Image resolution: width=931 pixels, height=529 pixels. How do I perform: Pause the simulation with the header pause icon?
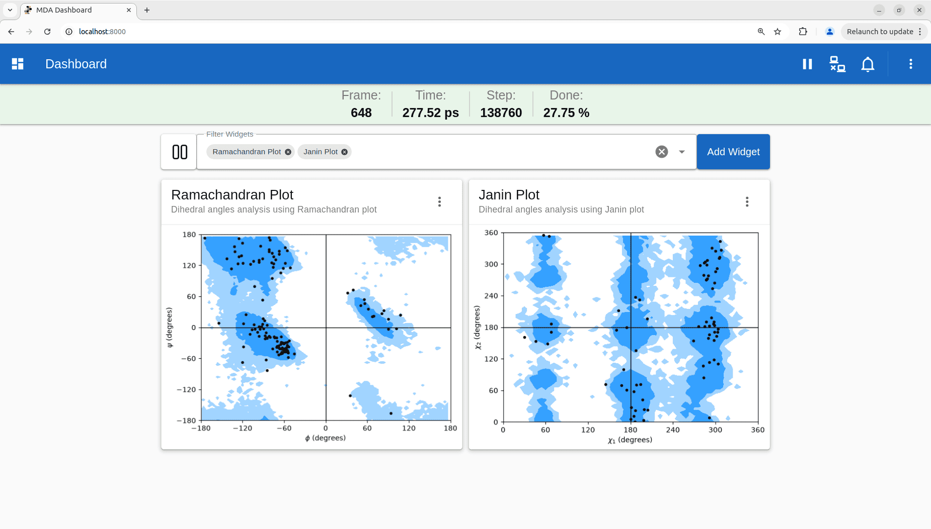click(807, 64)
